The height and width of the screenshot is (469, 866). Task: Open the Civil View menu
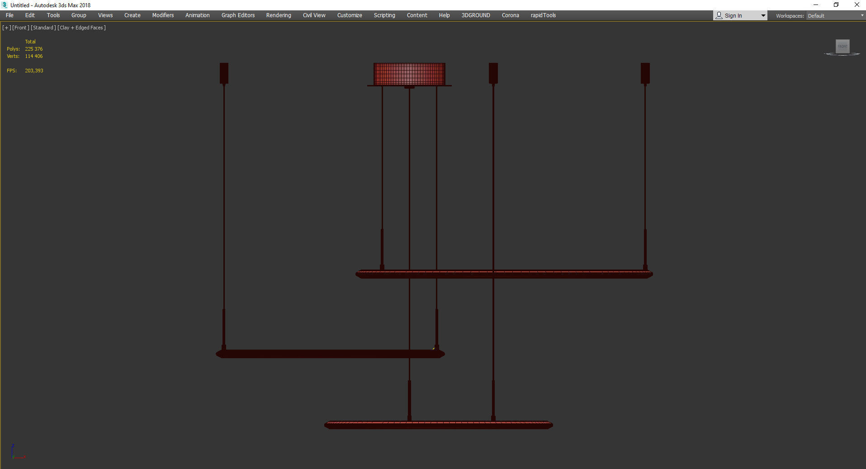(x=314, y=15)
